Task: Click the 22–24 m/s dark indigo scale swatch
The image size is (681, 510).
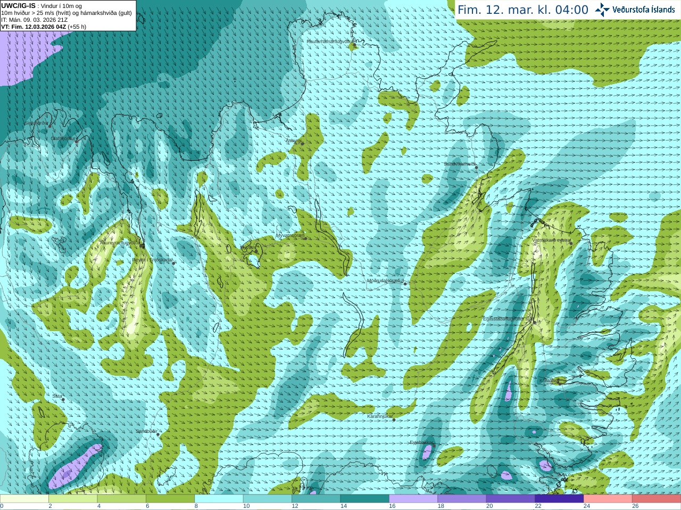Action: tap(559, 499)
